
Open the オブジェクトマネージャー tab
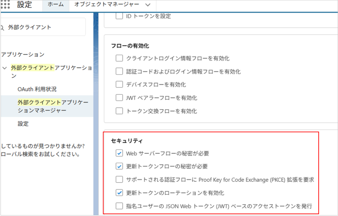(x=107, y=5)
